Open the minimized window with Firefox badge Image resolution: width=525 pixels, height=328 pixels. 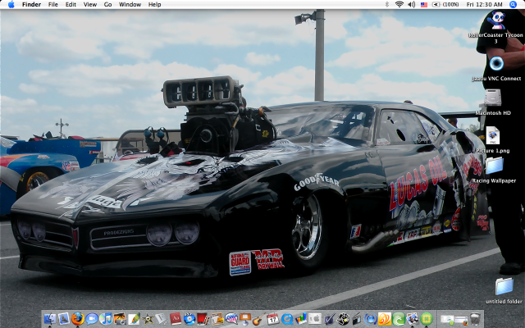click(x=461, y=319)
